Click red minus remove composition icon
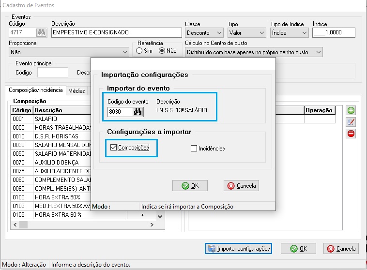Screen dimensions: 367x270 coord(351,133)
